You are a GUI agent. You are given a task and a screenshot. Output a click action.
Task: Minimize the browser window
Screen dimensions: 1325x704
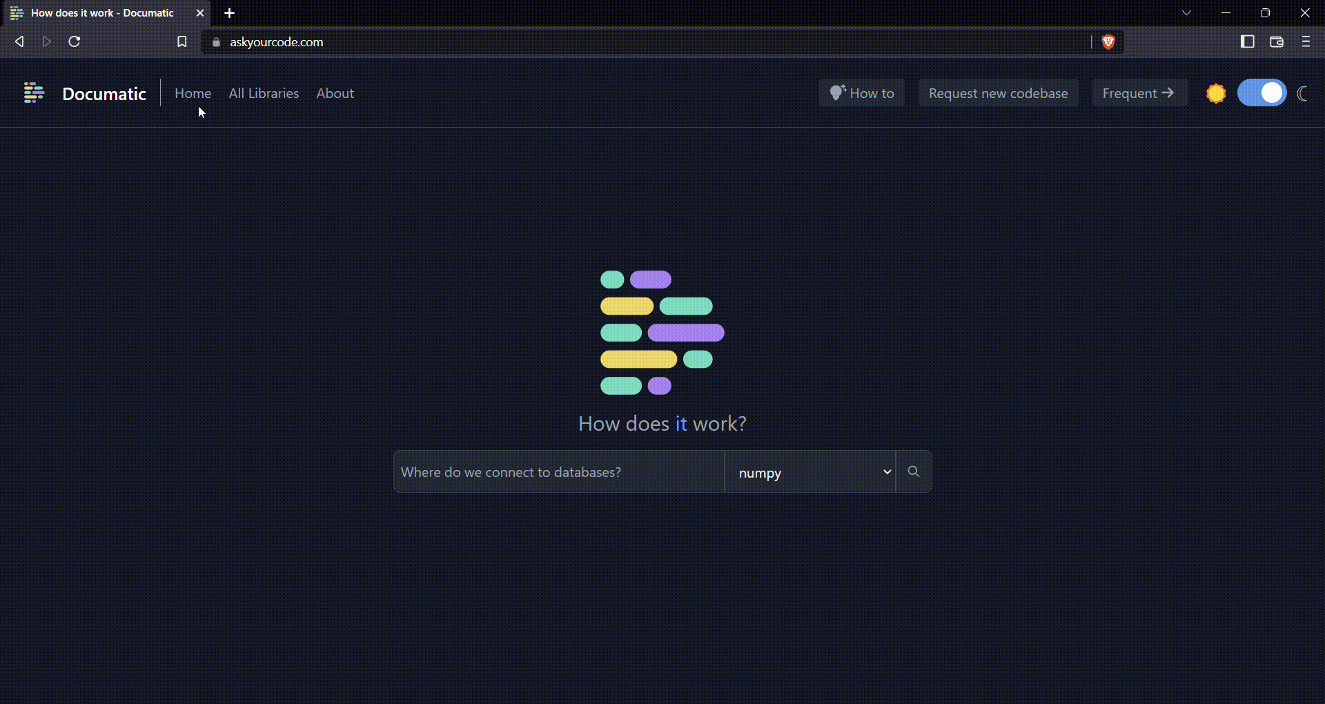pyautogui.click(x=1226, y=12)
